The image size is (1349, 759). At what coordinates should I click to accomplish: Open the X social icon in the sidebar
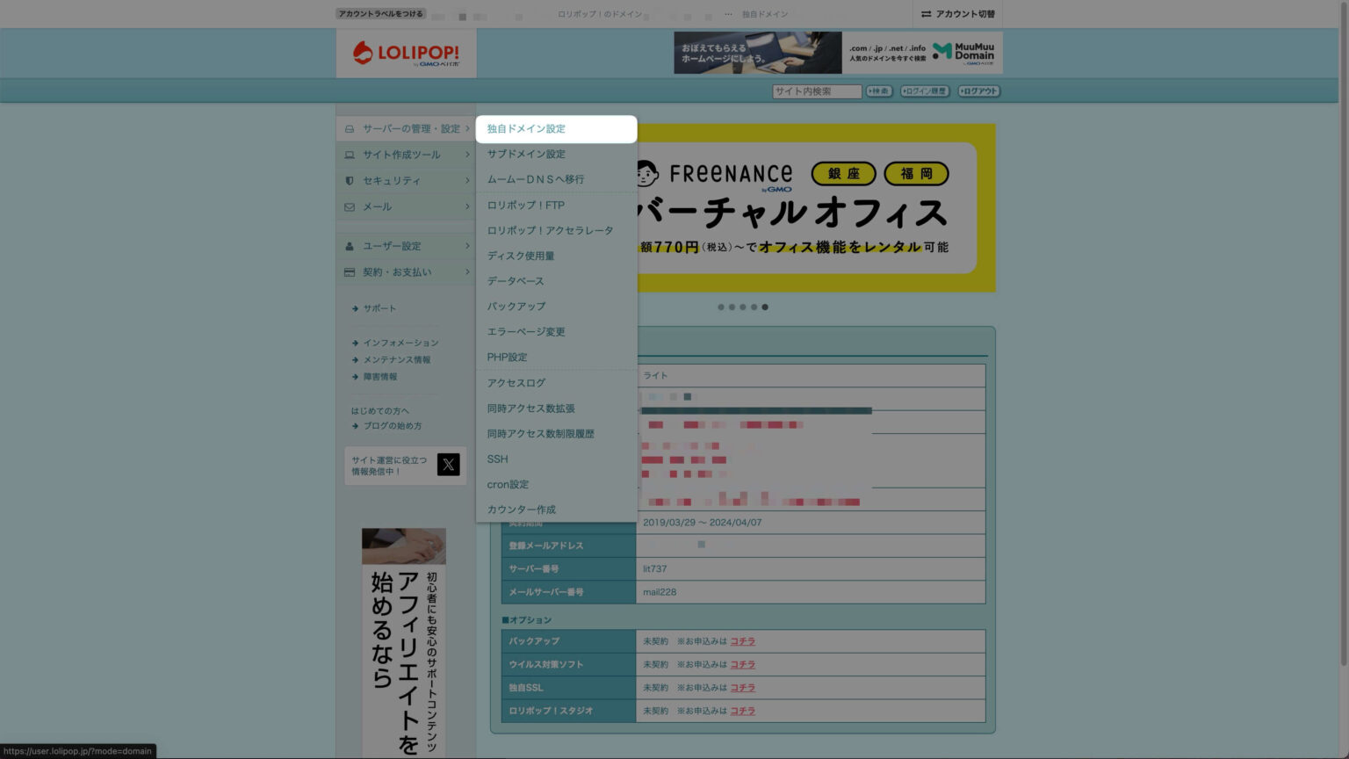point(448,465)
